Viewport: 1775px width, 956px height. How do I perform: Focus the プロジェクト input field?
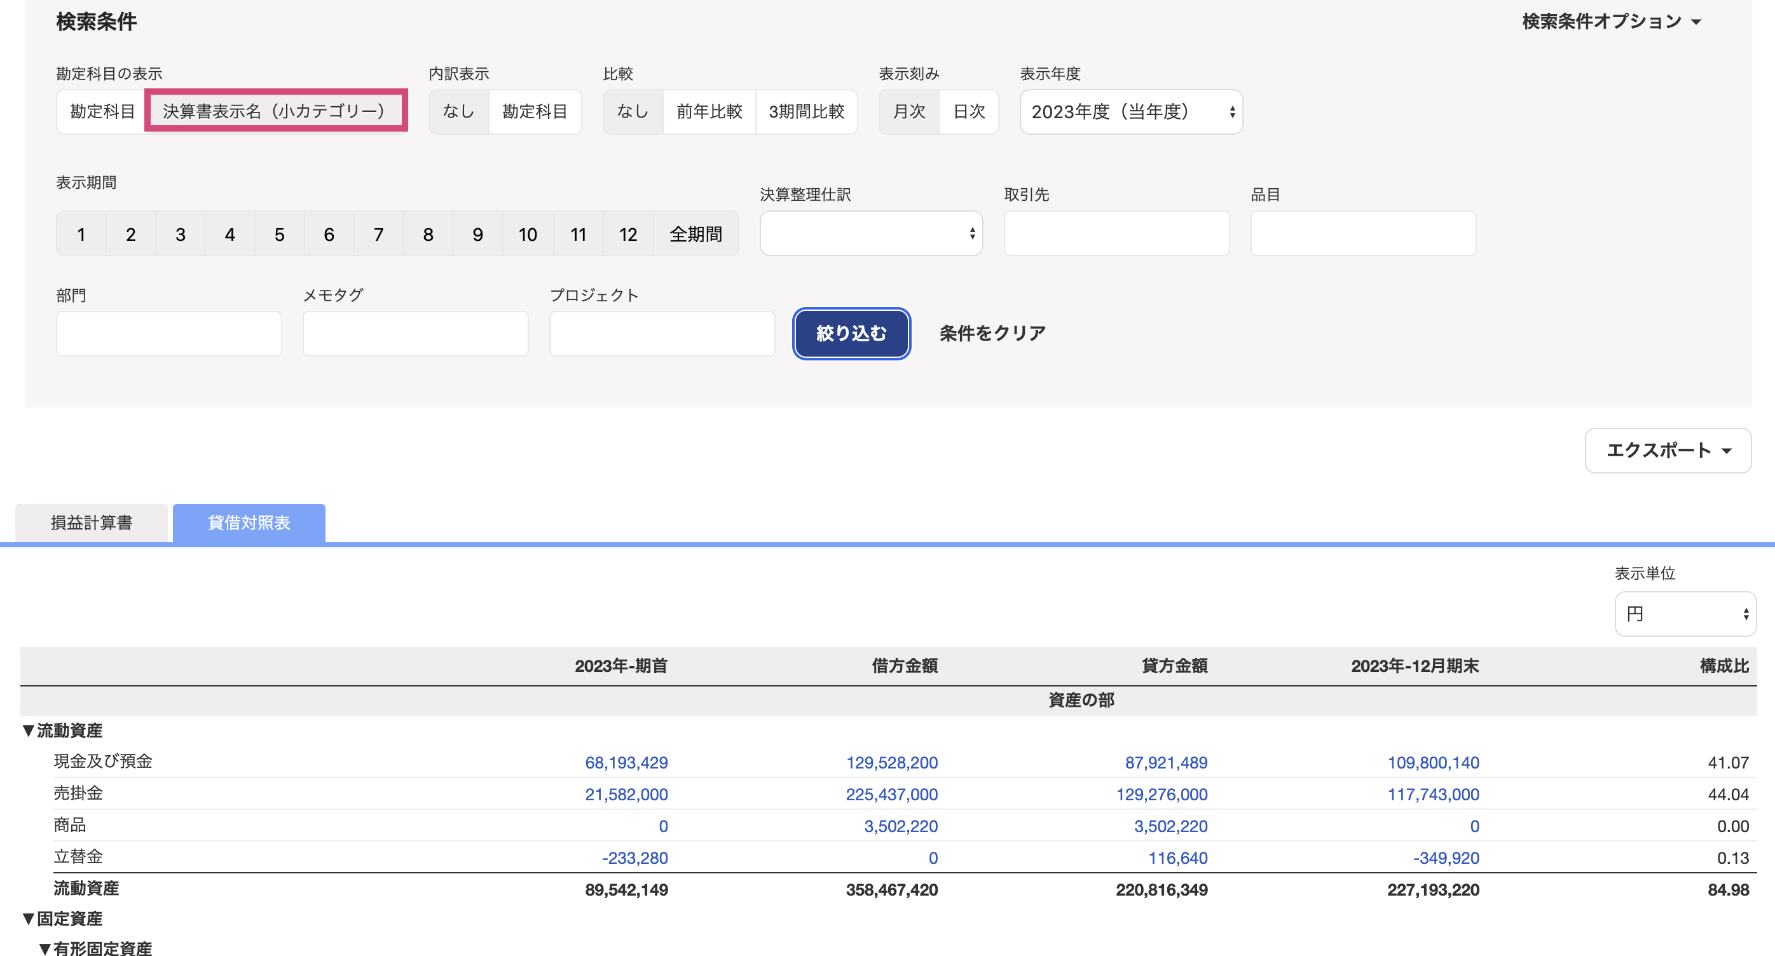(x=662, y=333)
